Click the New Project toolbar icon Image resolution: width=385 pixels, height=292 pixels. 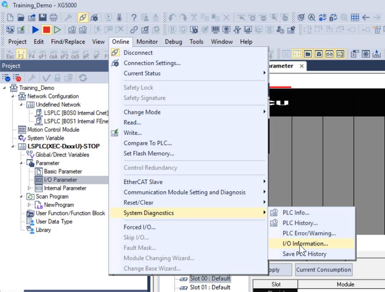point(10,17)
